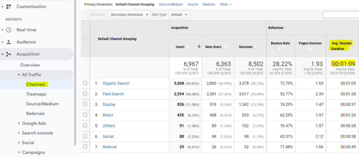The image size is (359, 157).
Task: Switch primary dimension to Source
Action: click(x=193, y=4)
